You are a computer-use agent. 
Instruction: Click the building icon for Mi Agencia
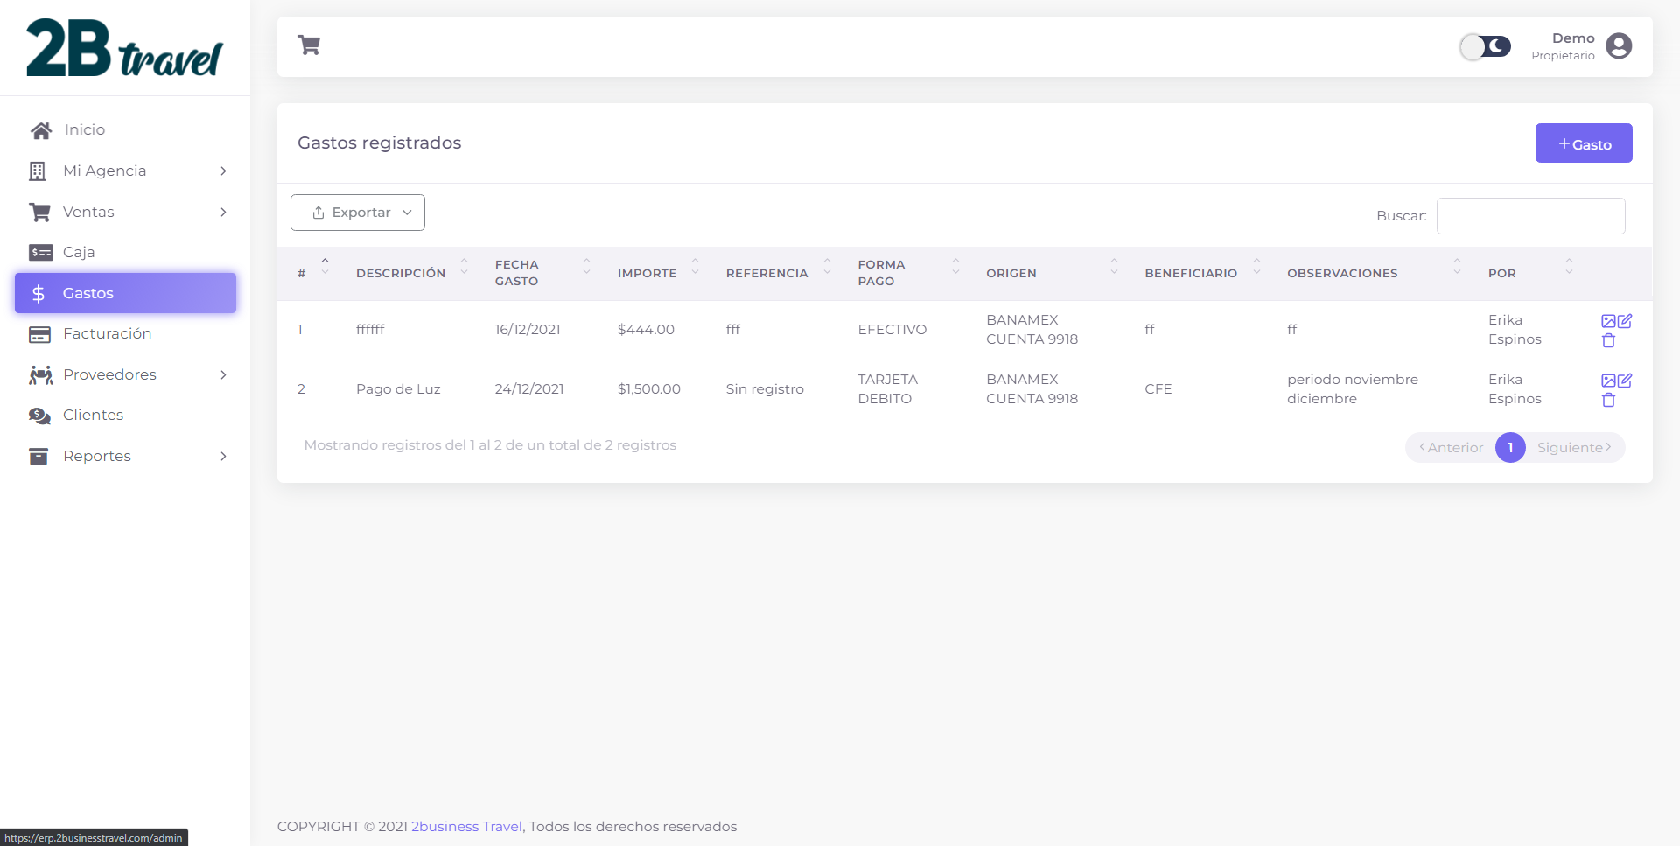(x=38, y=171)
